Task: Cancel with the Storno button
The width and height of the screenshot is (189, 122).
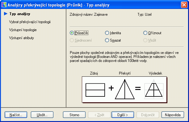Action: [74, 115]
